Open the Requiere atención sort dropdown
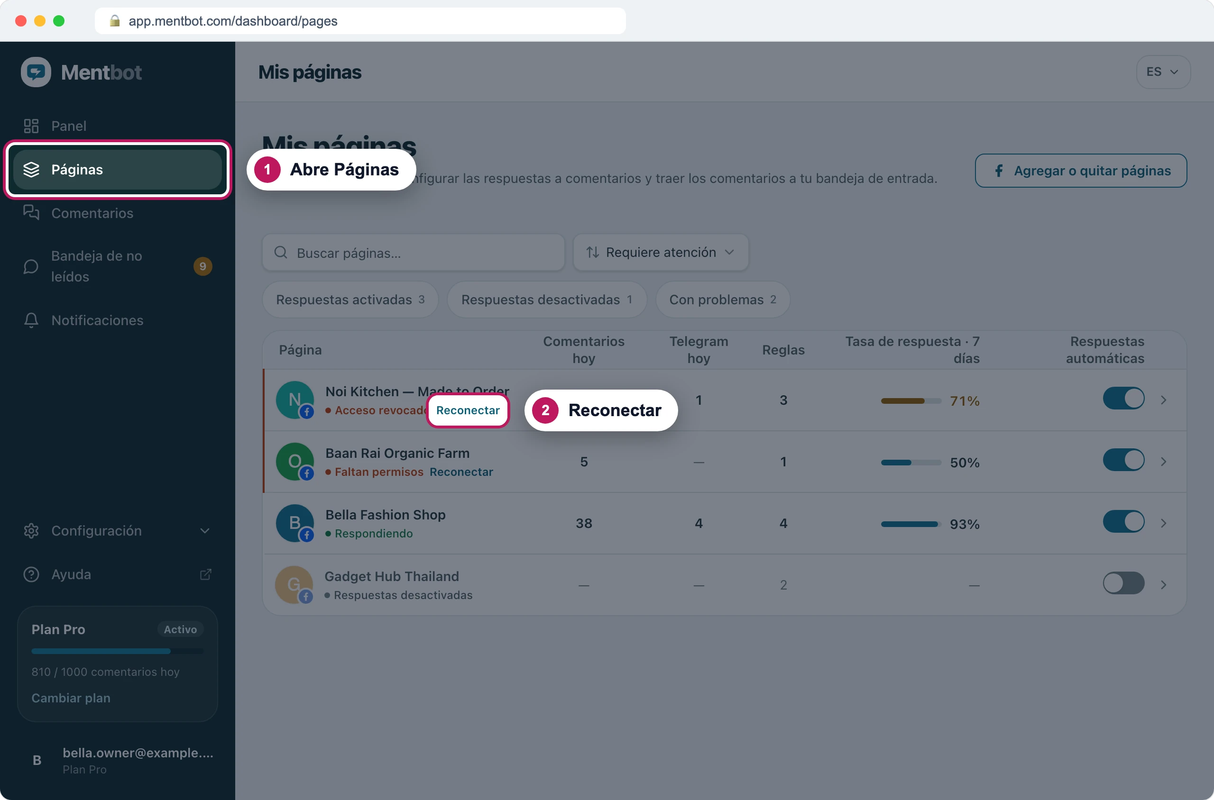 point(661,252)
